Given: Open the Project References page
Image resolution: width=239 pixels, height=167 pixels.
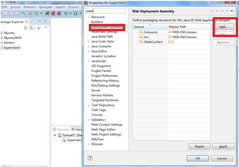Looking at the screenshot, I should point(105,76).
